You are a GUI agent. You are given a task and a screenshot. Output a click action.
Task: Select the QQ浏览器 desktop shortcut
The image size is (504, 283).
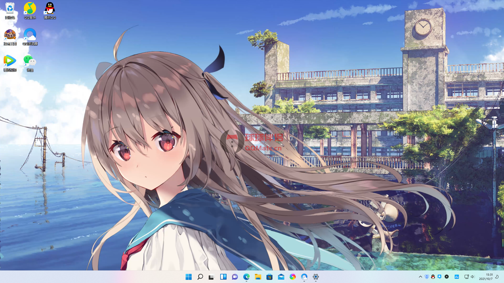(30, 37)
